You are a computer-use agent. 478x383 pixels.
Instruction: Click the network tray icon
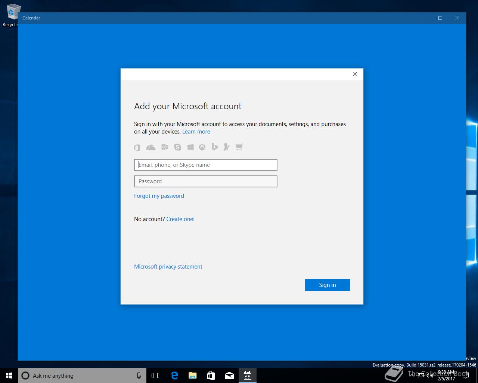pyautogui.click(x=420, y=376)
